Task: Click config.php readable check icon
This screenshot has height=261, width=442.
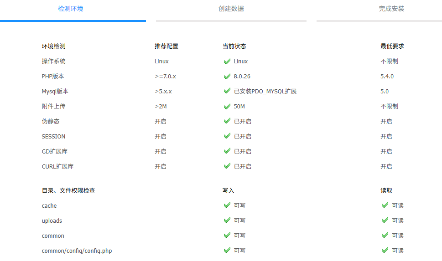Action: point(385,251)
